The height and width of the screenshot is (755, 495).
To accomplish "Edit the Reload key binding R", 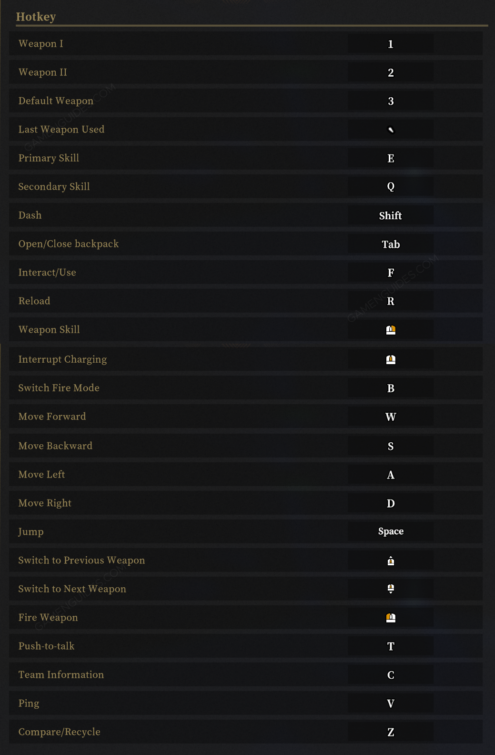I will (391, 301).
